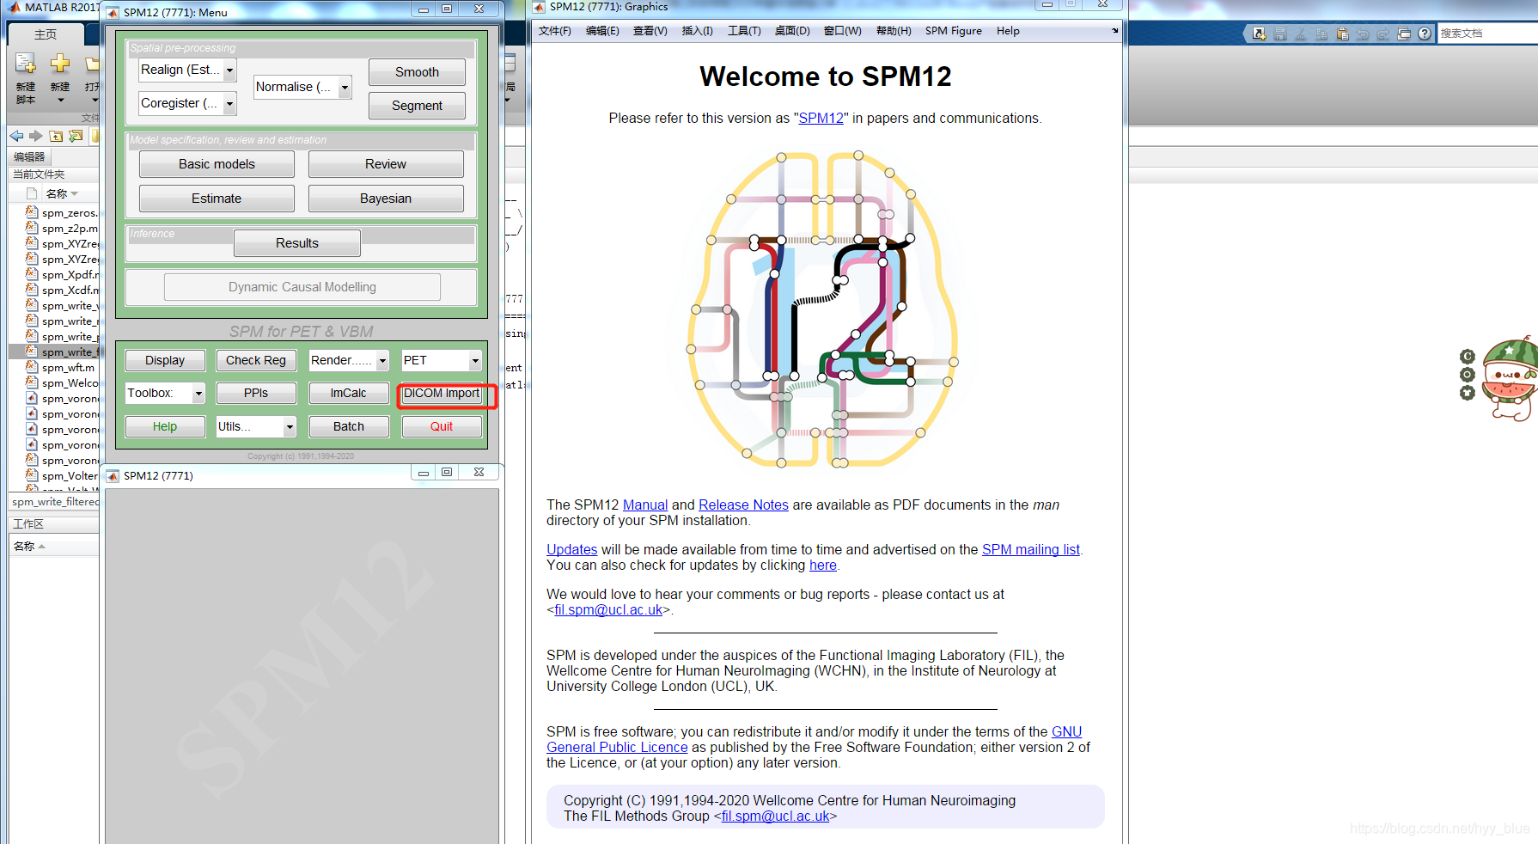
Task: Open the 窗口(W) menu
Action: click(843, 31)
